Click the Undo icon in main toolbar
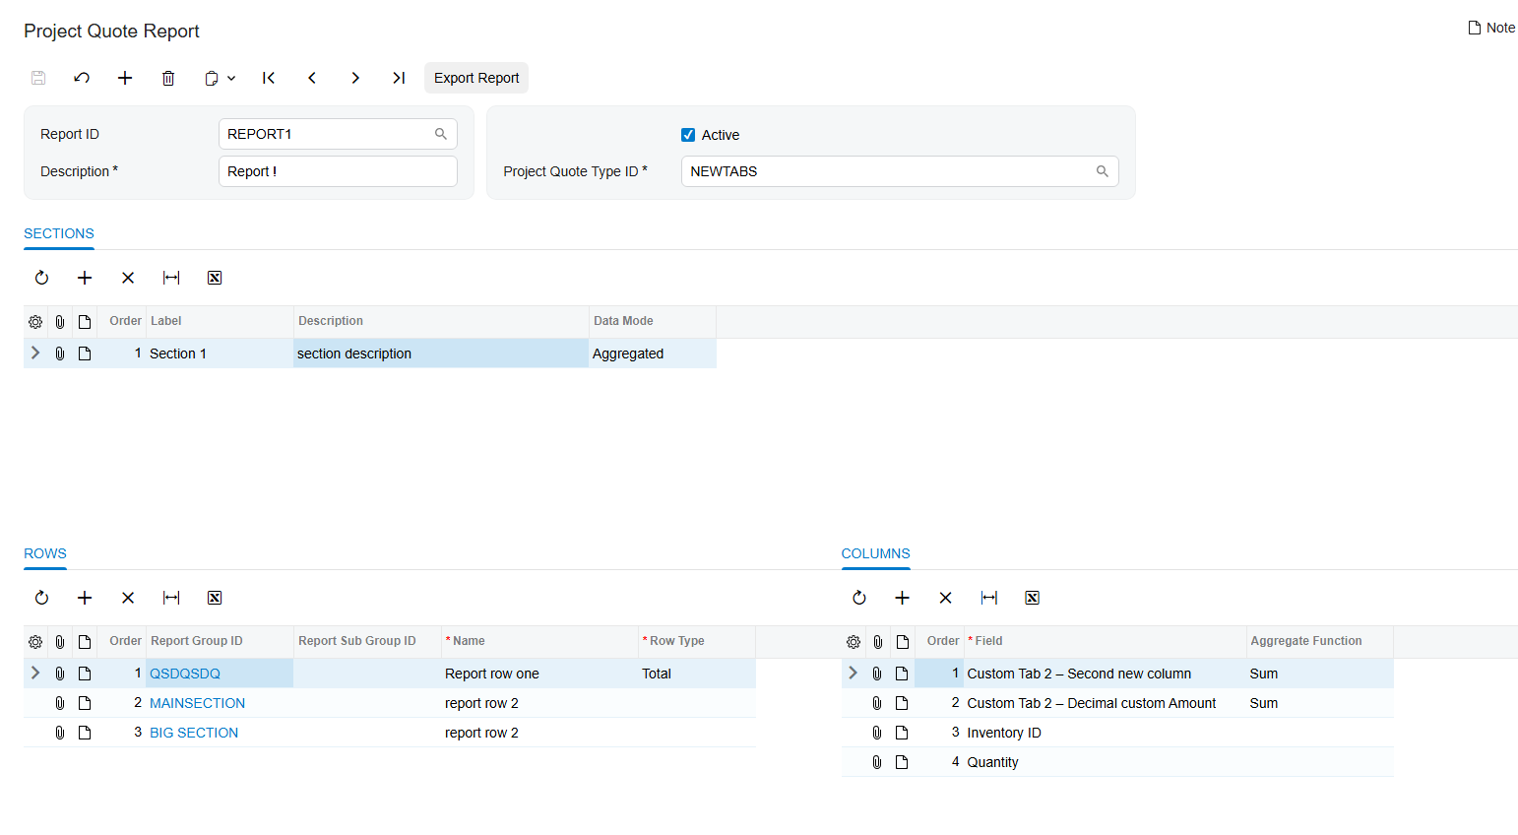1518x835 pixels. coord(82,78)
